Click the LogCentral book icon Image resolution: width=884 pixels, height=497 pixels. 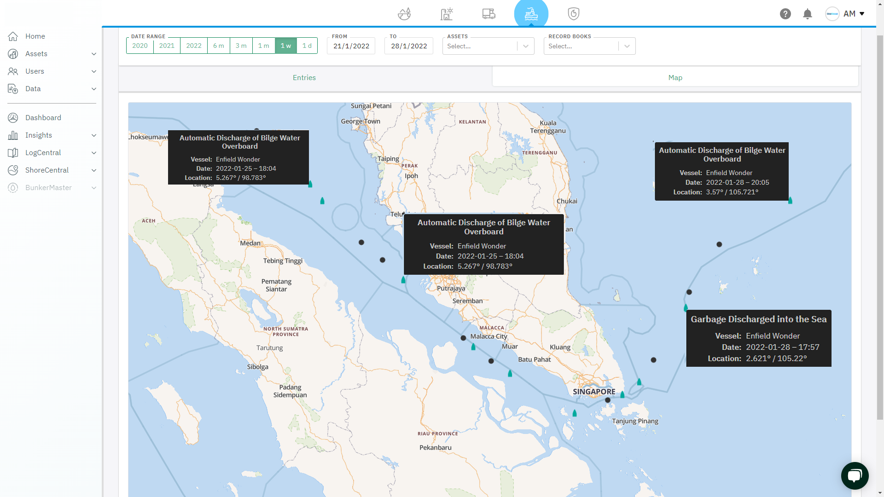[x=13, y=153]
